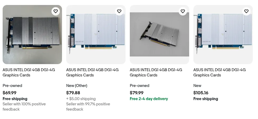The width and height of the screenshot is (258, 119).
Task: Click the $79.99 price
Action: 137,93
